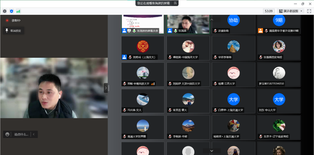The height and width of the screenshot is (155, 314).
Task: Click the muted mic beside 杨儒 江苏大学
Action: 215,84
